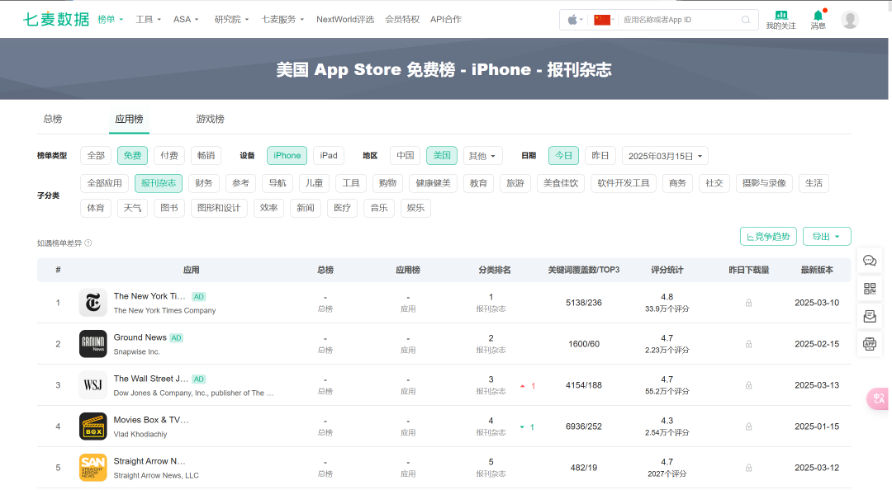
Task: Click The New York Times app icon
Action: pyautogui.click(x=93, y=303)
